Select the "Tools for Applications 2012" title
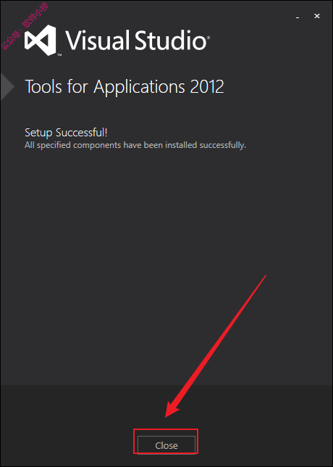The height and width of the screenshot is (467, 333). tap(125, 87)
